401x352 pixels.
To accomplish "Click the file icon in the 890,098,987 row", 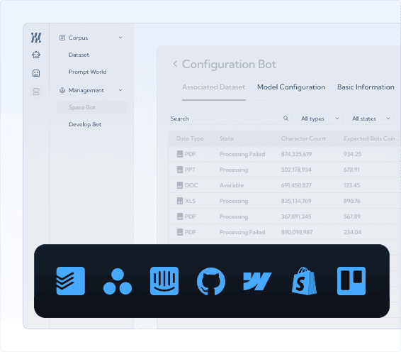I will tap(180, 232).
